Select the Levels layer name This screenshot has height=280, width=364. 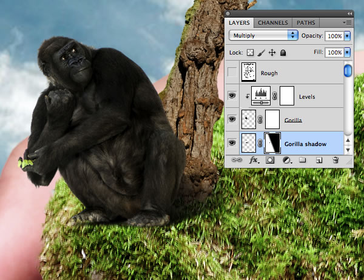[307, 97]
